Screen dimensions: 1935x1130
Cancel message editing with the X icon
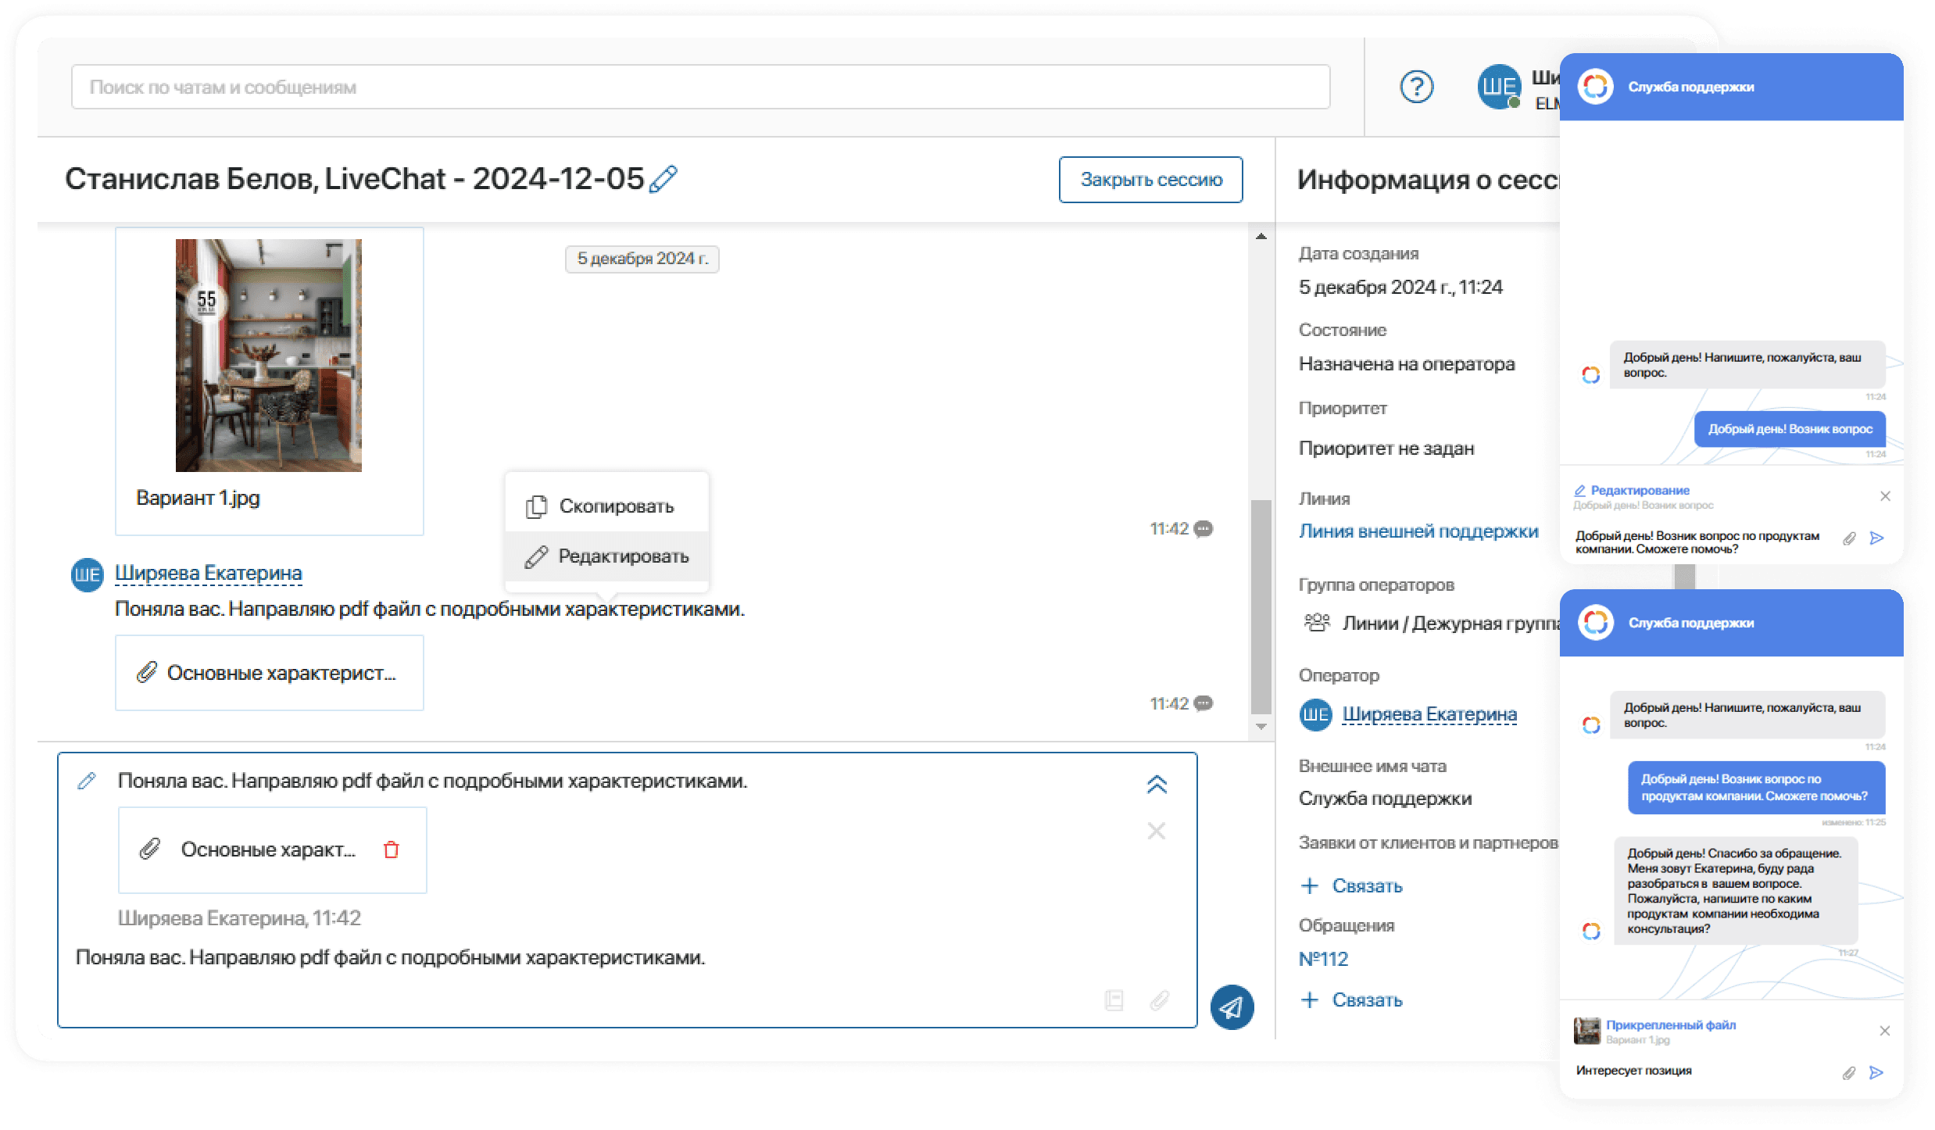pyautogui.click(x=1157, y=831)
